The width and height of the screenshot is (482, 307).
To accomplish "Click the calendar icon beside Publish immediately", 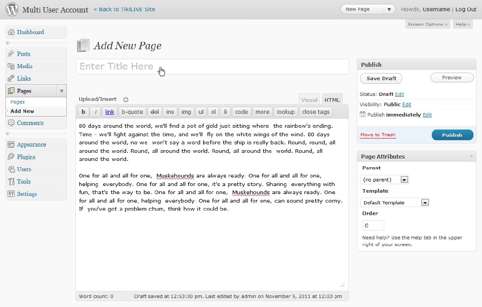I will [362, 114].
